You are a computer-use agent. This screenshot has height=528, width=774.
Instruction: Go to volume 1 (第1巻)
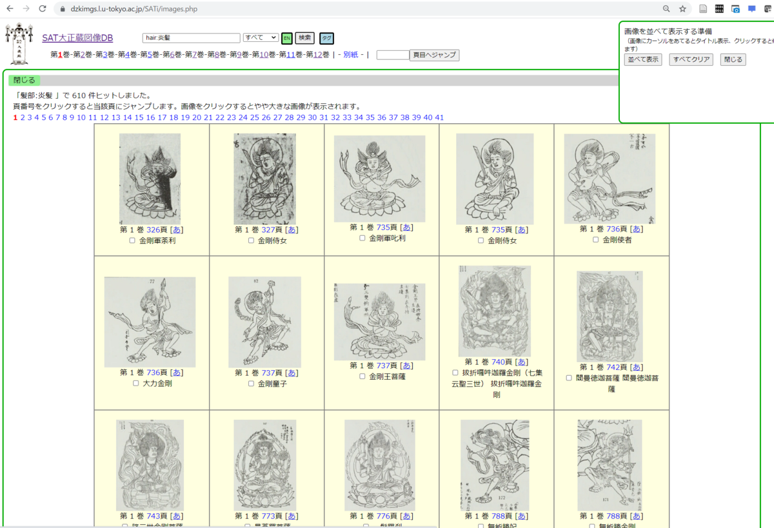click(x=61, y=55)
